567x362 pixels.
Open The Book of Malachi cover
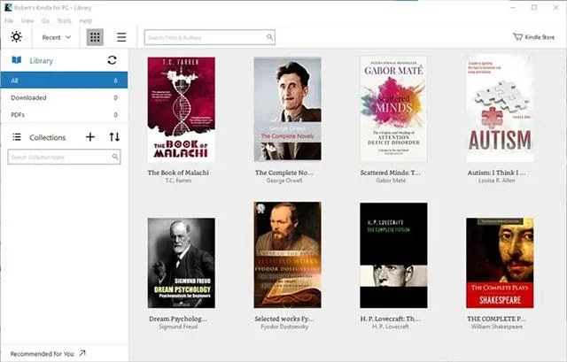pos(181,109)
